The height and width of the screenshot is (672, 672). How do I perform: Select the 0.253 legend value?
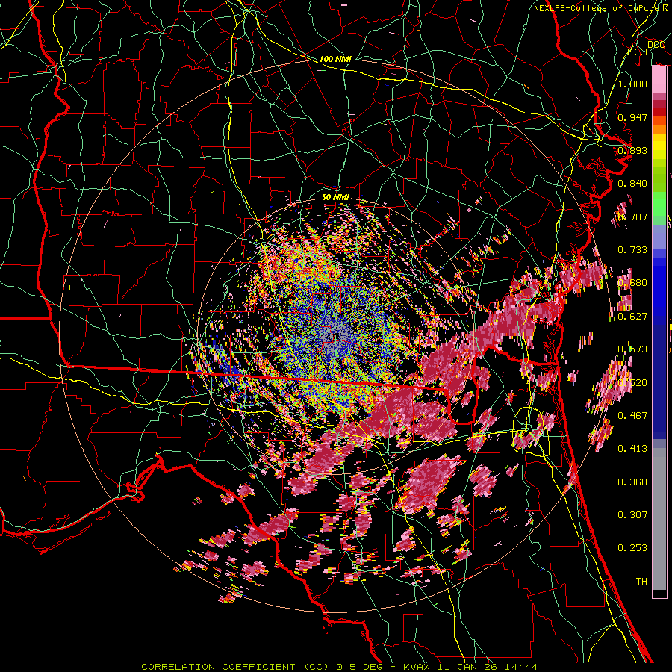(x=632, y=548)
